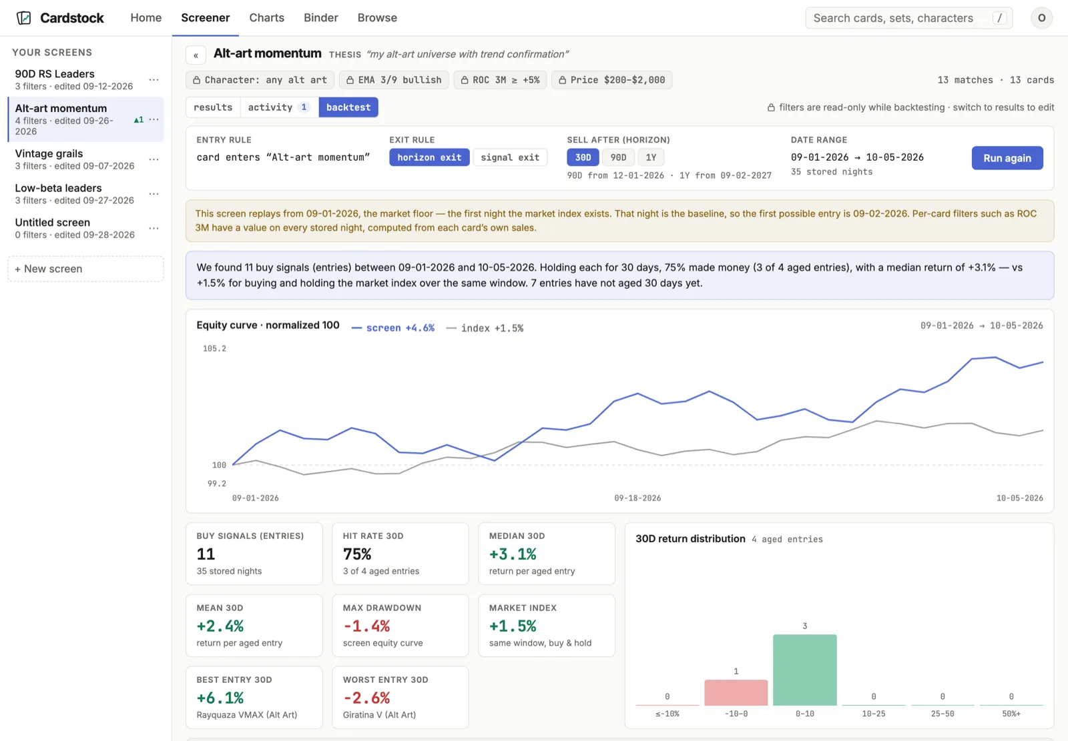Screen dimensions: 1068x741
Task: Click the locked EMA 3/9 bullish filter chip
Action: pos(394,80)
